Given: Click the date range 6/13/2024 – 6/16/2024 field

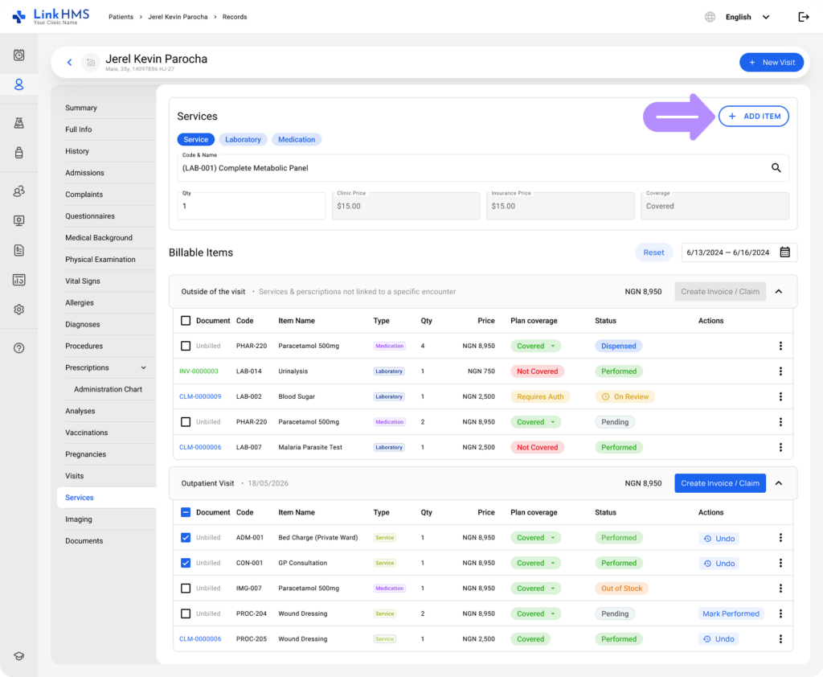Looking at the screenshot, I should click(x=739, y=252).
